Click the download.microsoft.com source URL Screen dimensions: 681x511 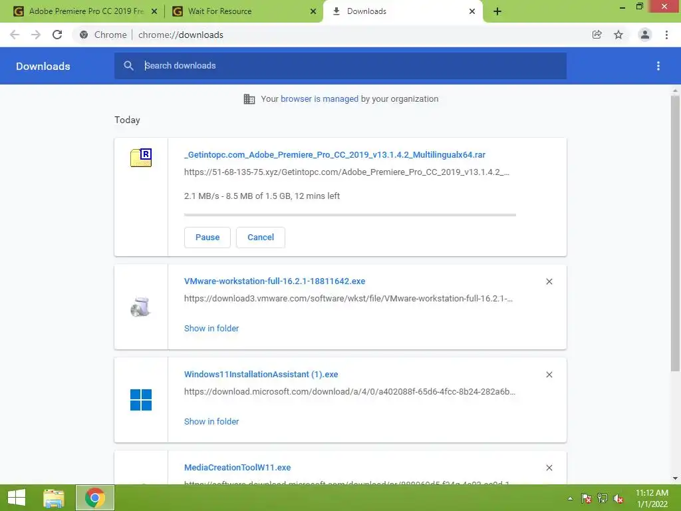tap(350, 391)
